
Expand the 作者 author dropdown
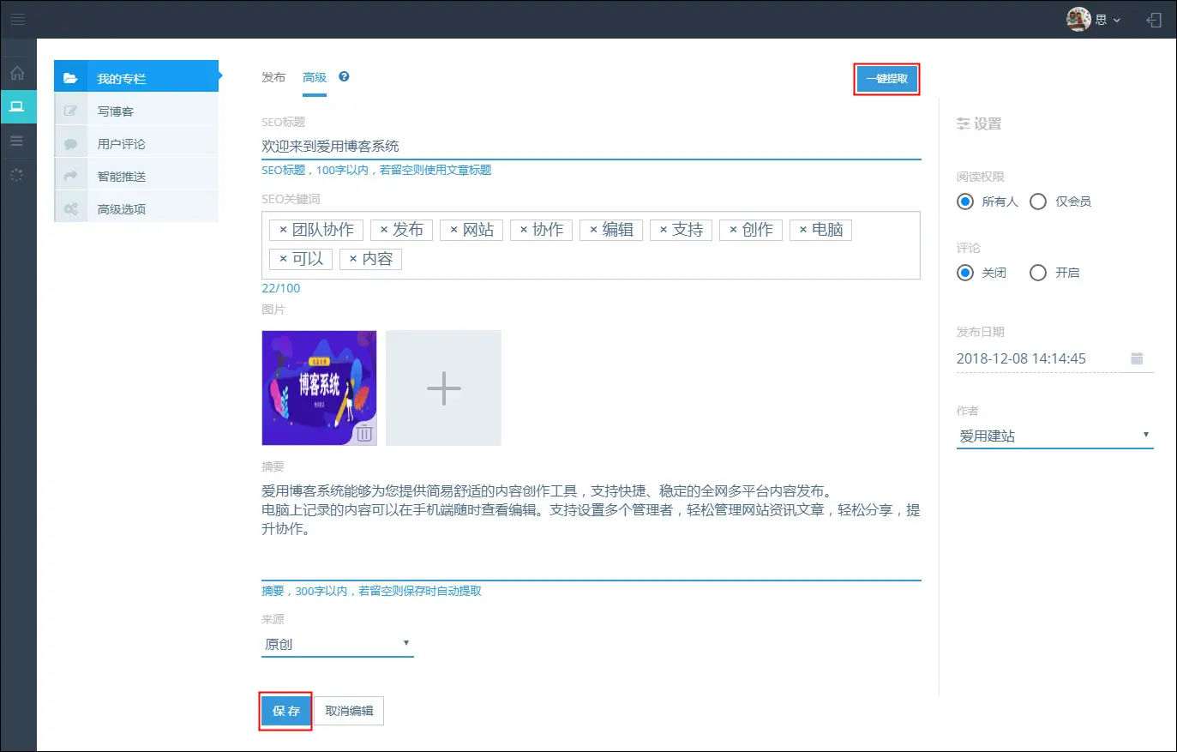tap(1054, 436)
